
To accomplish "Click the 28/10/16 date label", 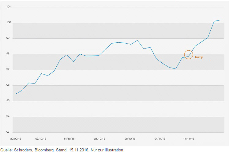I will (130, 139).
